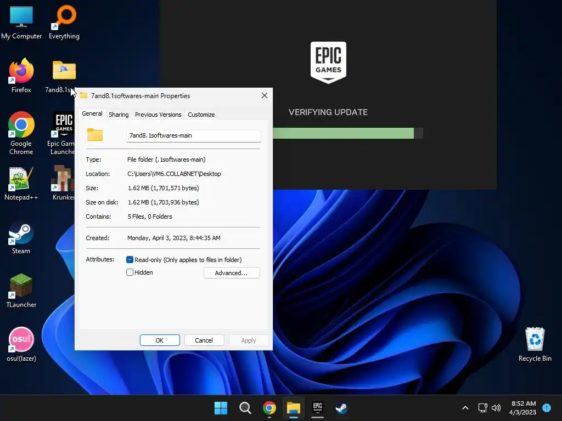Show hidden system tray icons
Screen dimensions: 562x421
click(465, 408)
